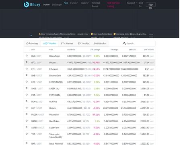Favorite the BIA / USDT pair star
Viewport: 181px width, 145px height.
27,56
